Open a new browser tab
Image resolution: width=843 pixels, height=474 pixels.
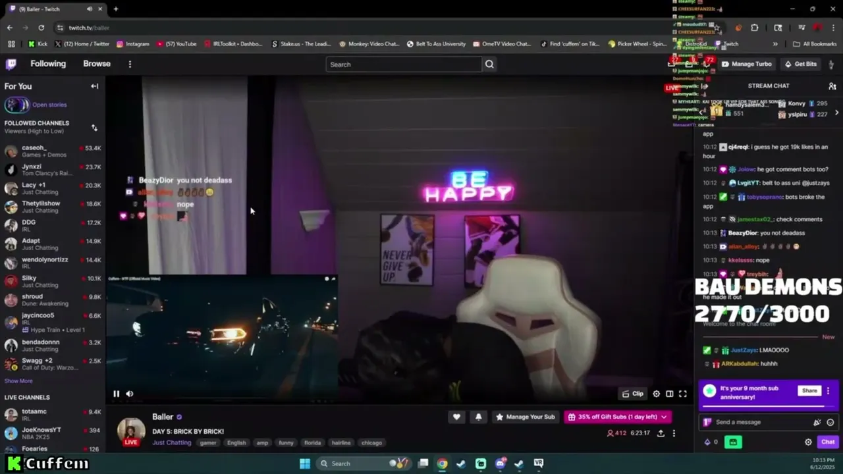point(116,9)
